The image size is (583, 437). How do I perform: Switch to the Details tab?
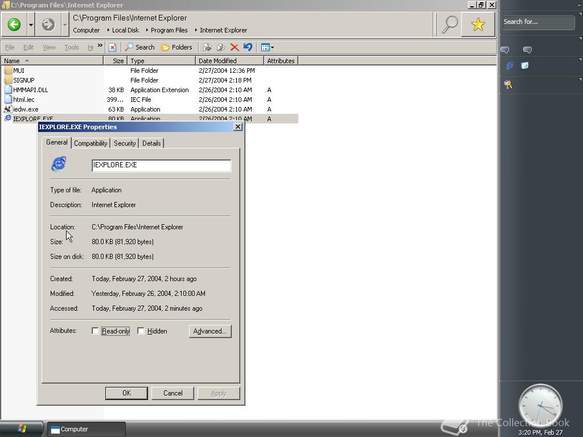(151, 143)
